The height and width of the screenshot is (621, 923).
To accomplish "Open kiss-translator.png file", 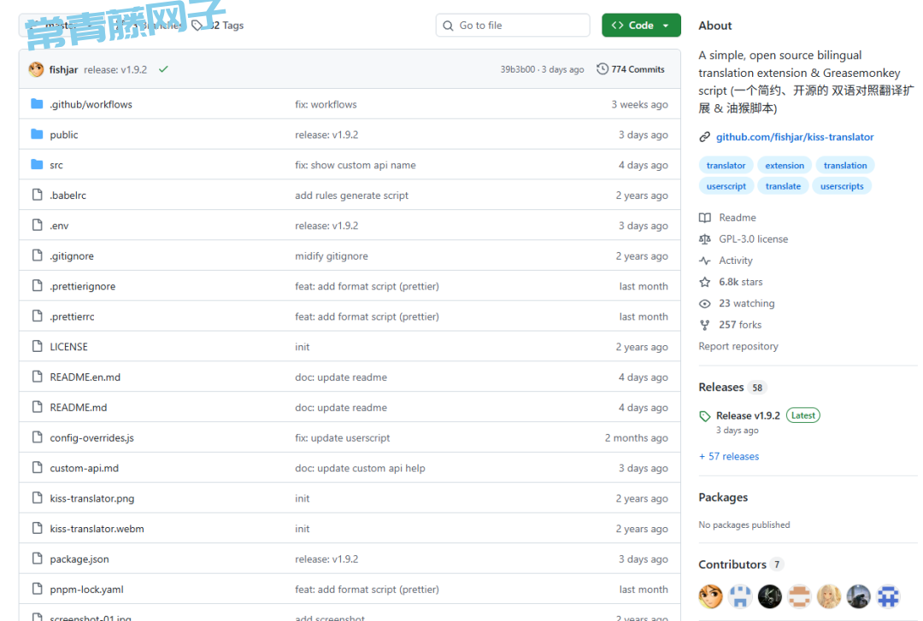I will 91,498.
